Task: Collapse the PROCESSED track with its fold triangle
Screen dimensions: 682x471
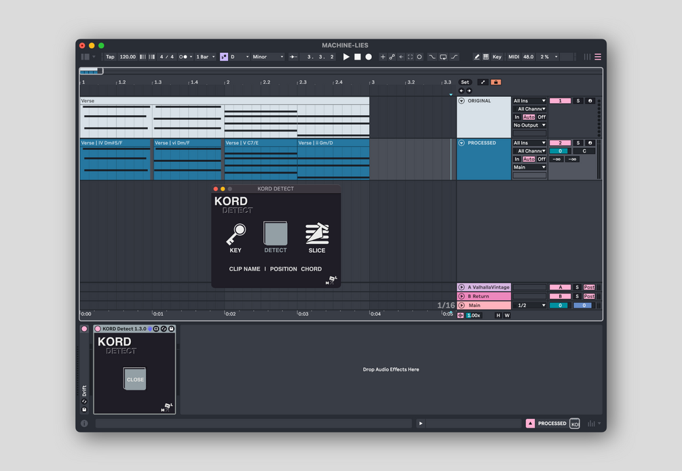Action: tap(461, 143)
